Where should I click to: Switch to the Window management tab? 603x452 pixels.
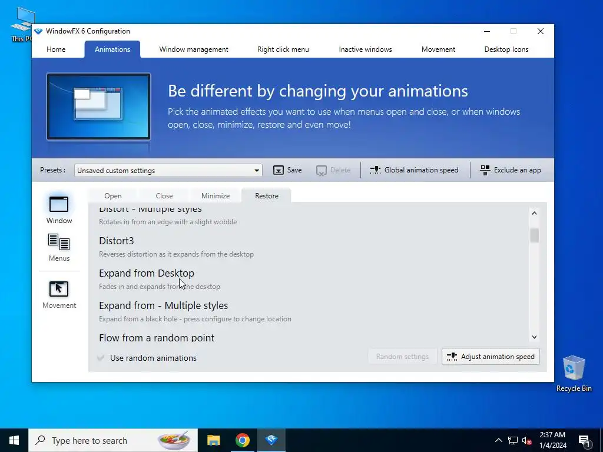point(193,49)
